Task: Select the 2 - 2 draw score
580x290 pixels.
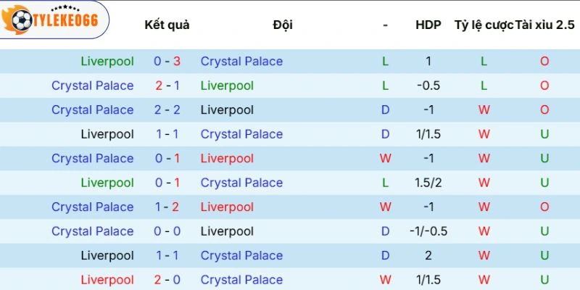Action: coord(167,110)
